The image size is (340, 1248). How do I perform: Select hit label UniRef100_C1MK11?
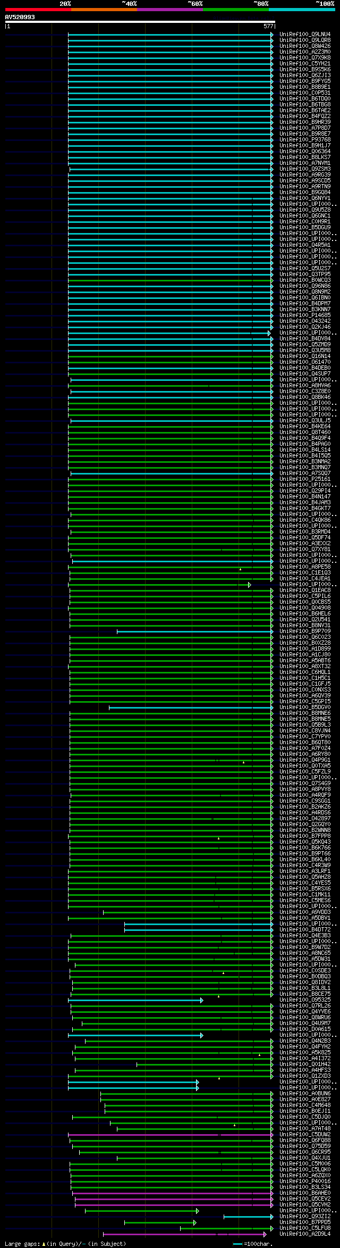[305, 895]
